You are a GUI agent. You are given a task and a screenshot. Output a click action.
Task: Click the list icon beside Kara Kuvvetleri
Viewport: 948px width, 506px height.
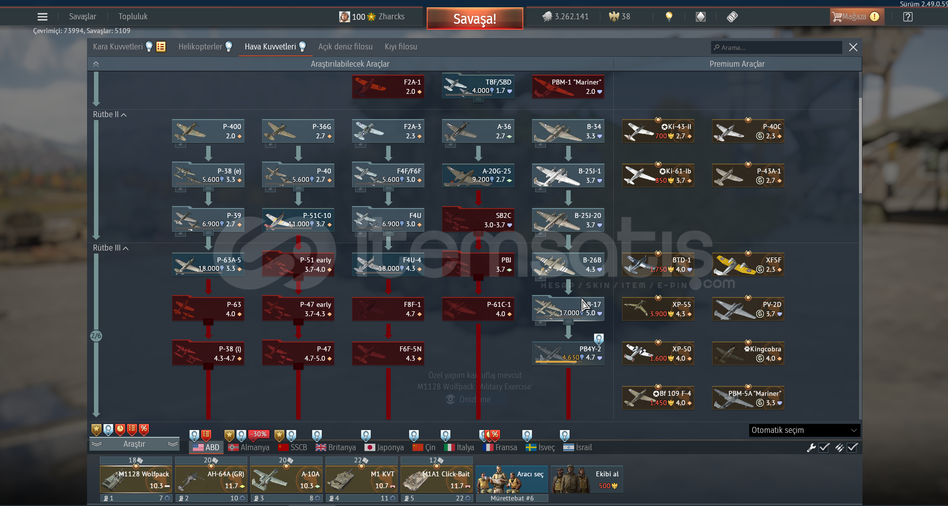pyautogui.click(x=161, y=47)
